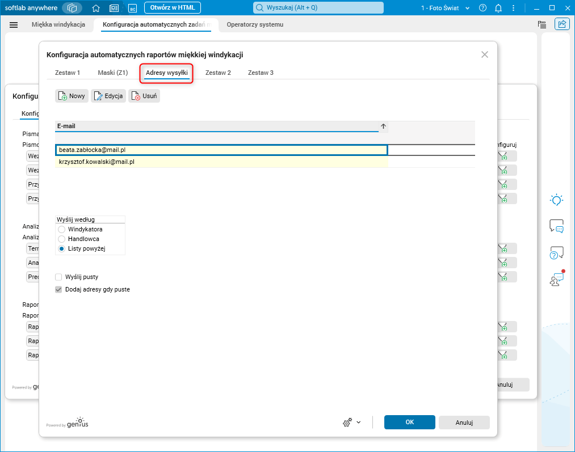Confirm dialog with OK button
Viewport: 575px width, 452px height.
pyautogui.click(x=410, y=423)
